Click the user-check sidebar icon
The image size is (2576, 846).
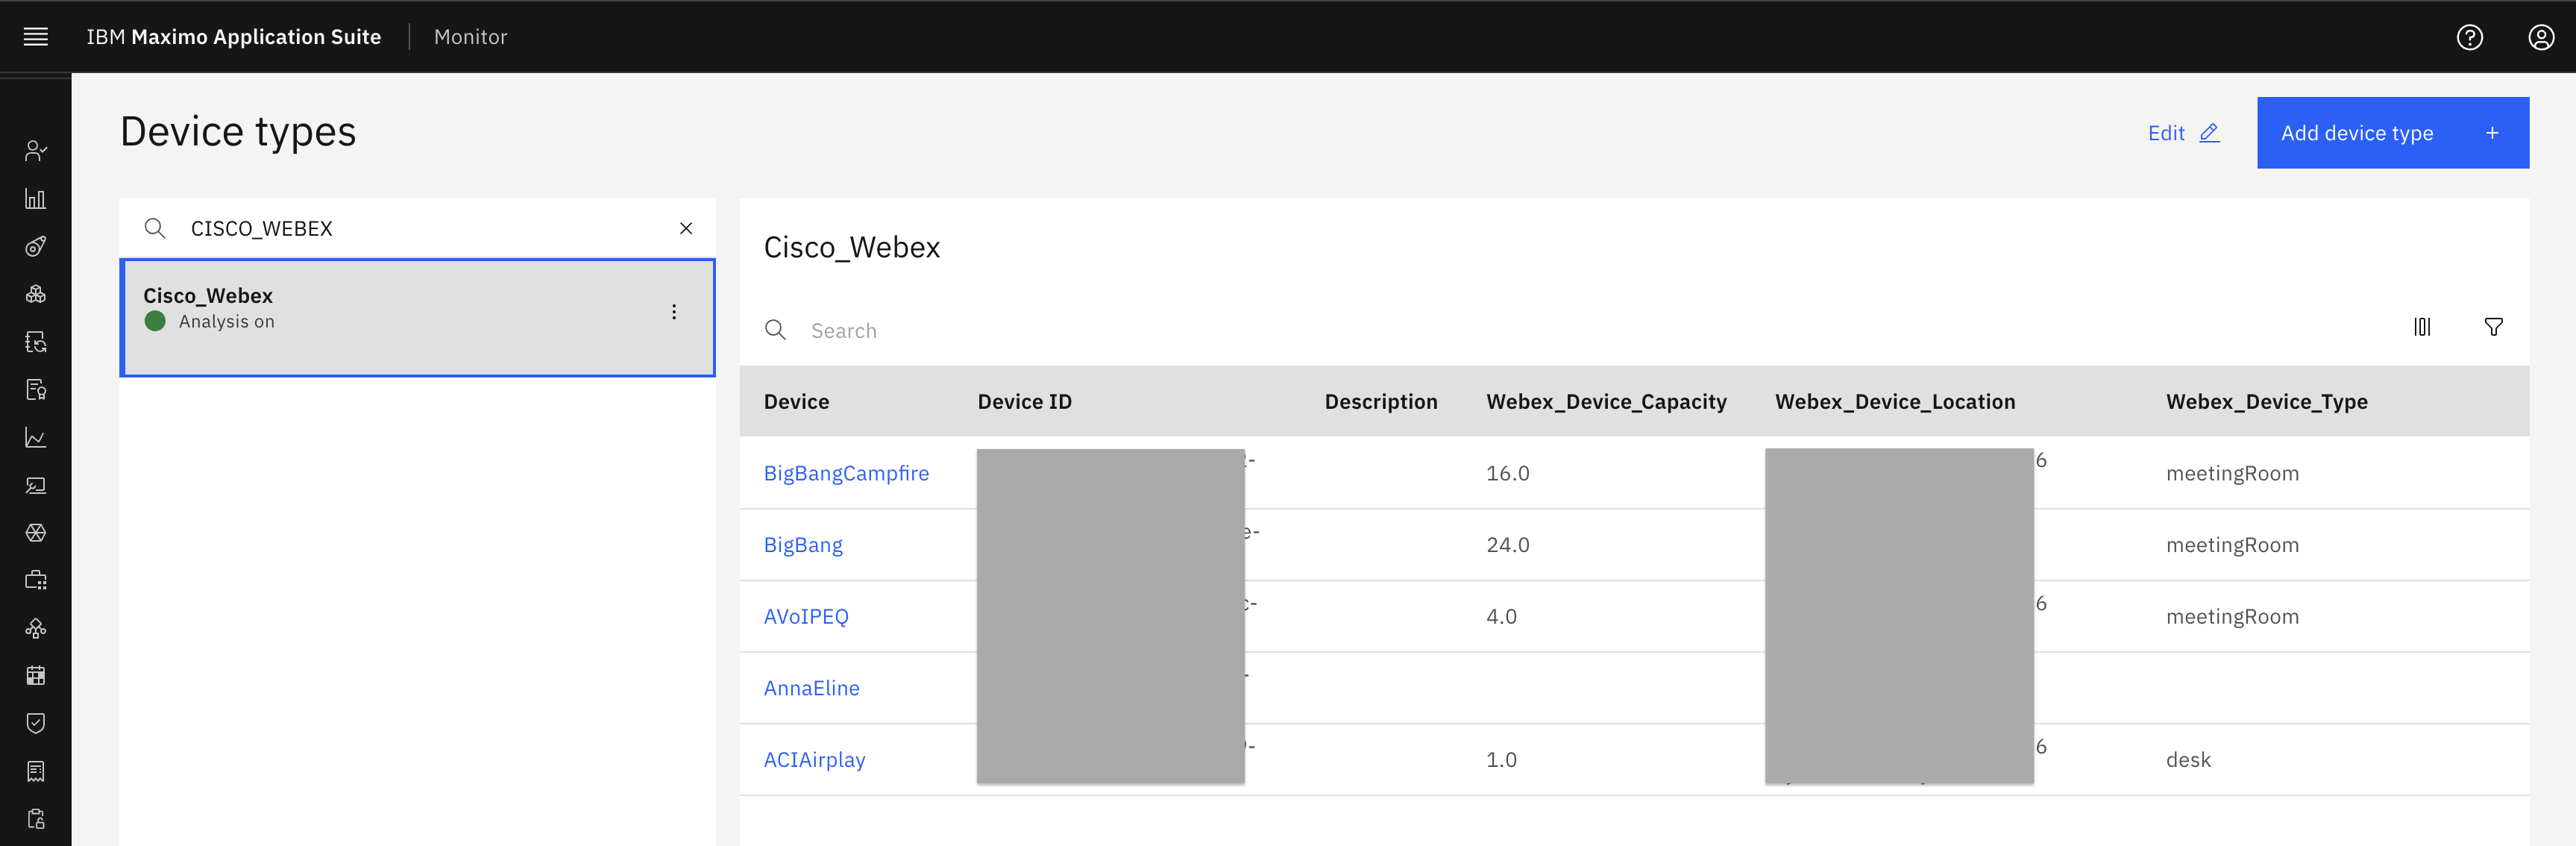tap(36, 151)
